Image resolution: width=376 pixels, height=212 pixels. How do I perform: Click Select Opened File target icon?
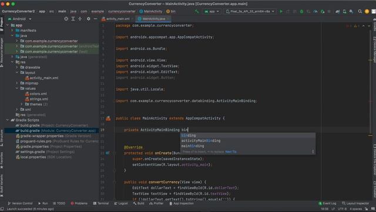pyautogui.click(x=66, y=19)
